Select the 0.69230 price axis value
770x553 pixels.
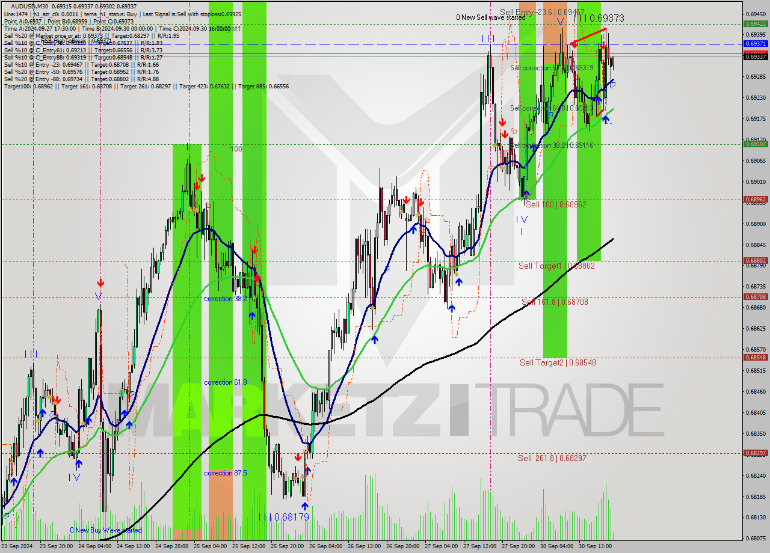[x=756, y=98]
